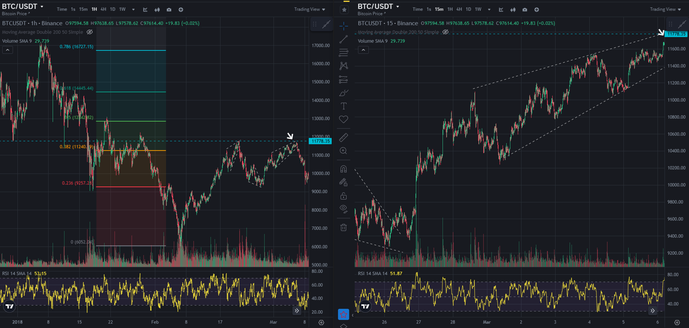
Task: Activate the zoom-in magnifier tool
Action: 344,150
